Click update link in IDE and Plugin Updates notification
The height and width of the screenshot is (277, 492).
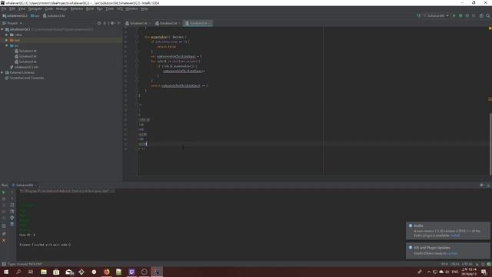tap(452, 253)
